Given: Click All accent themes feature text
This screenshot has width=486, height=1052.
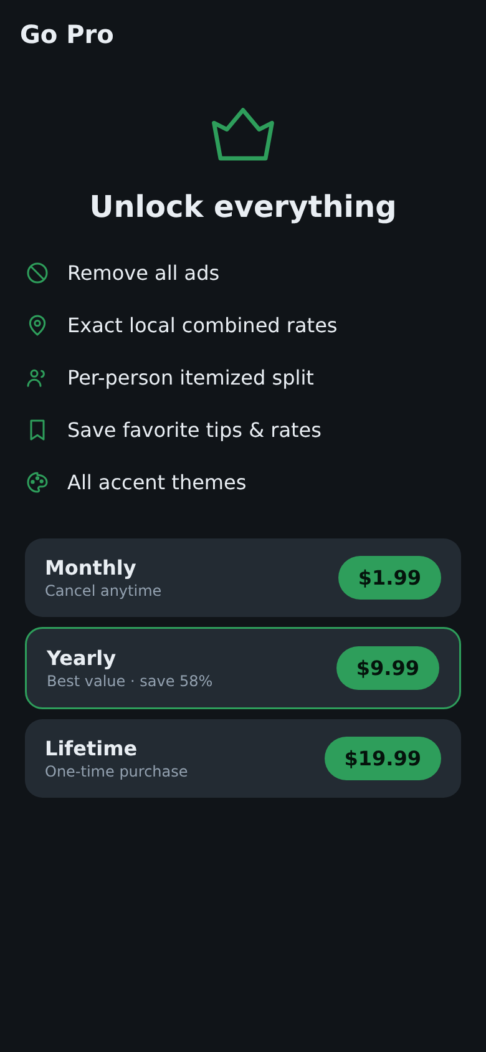Looking at the screenshot, I should point(156,482).
